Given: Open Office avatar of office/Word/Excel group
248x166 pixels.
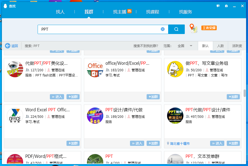Looking at the screenshot, I should [95, 69].
